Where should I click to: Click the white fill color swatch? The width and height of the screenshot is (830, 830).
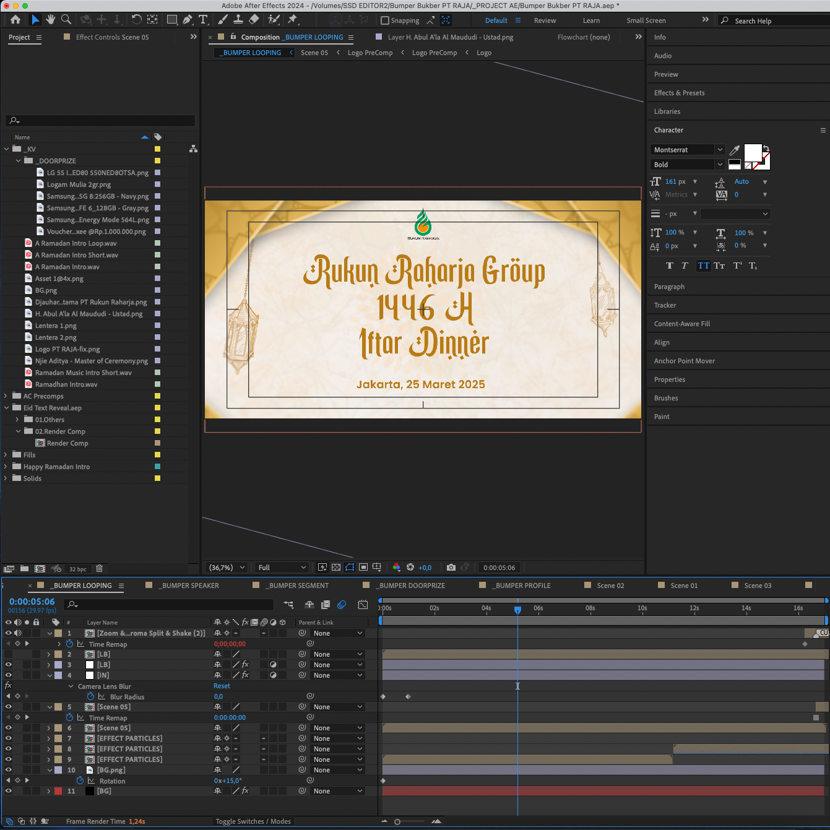click(x=753, y=152)
